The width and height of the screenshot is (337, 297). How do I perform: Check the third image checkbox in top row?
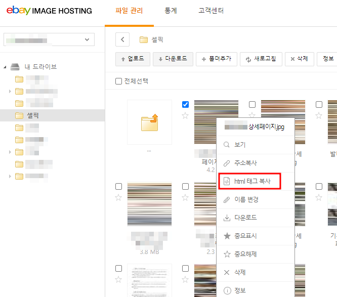319,104
